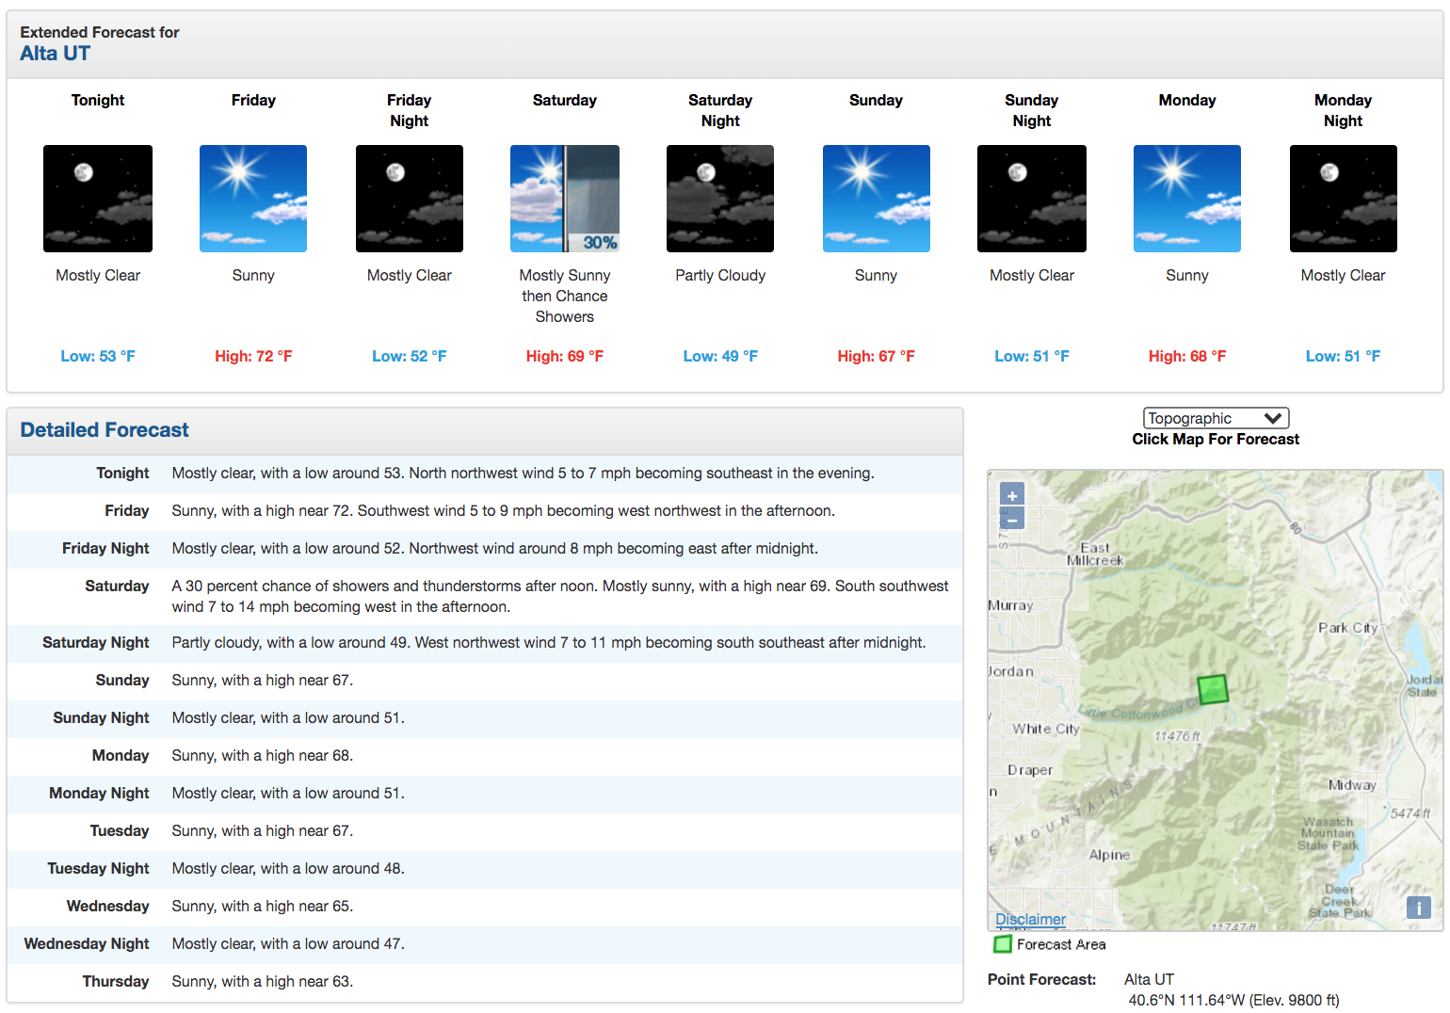
Task: Click Sunday's sunny forecast icon
Action: [877, 199]
